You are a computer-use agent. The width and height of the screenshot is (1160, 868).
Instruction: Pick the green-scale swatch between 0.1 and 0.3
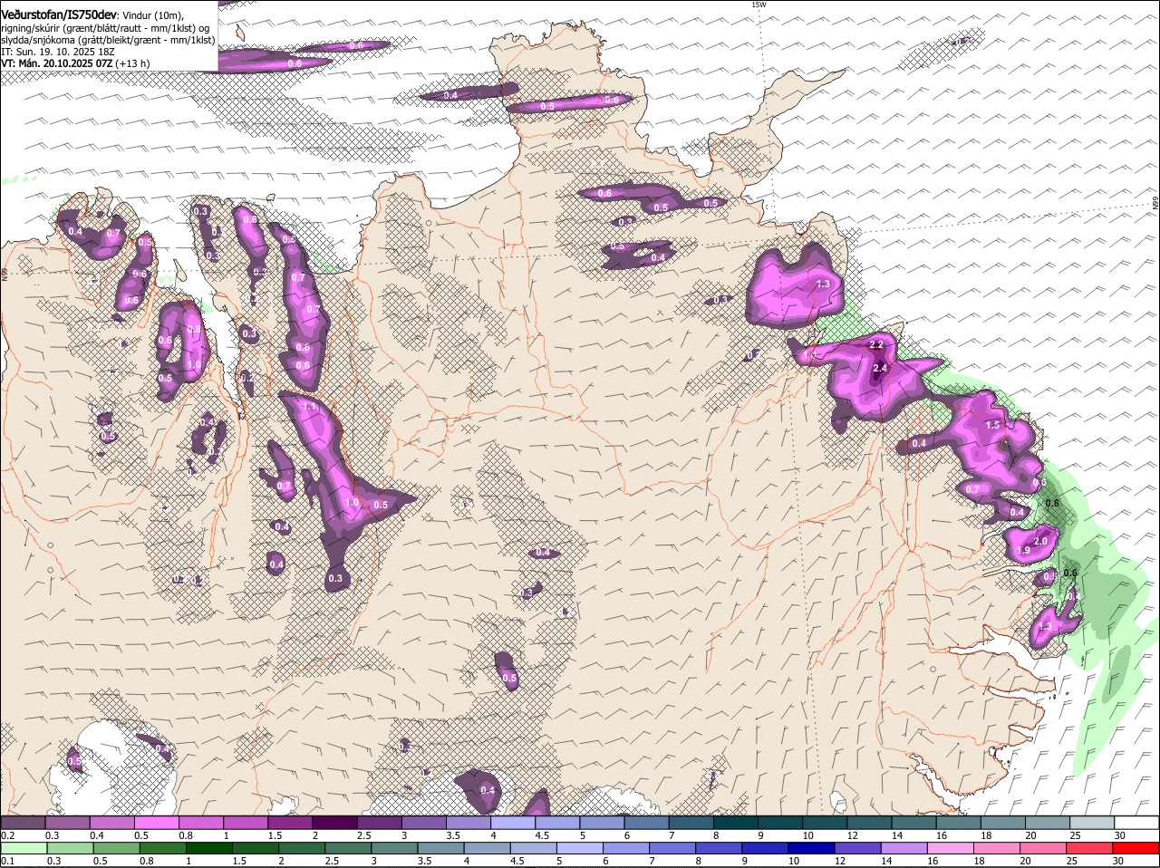[23, 848]
